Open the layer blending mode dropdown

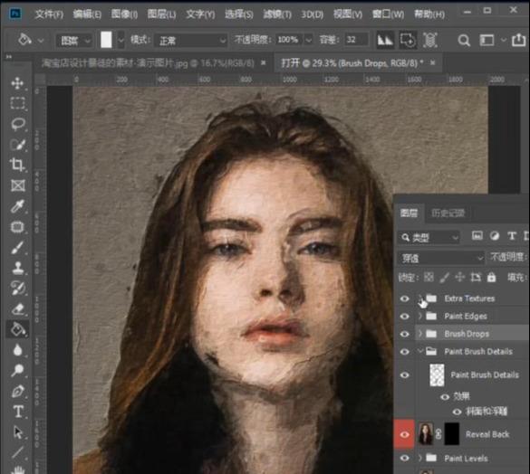[x=441, y=259]
